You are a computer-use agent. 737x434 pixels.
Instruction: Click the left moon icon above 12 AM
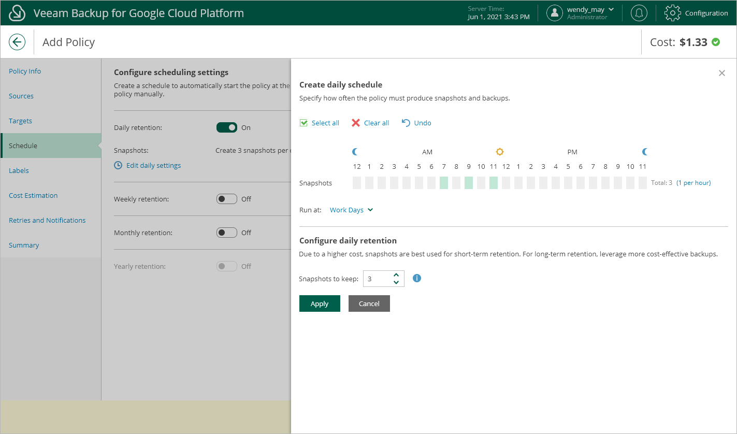click(x=355, y=152)
